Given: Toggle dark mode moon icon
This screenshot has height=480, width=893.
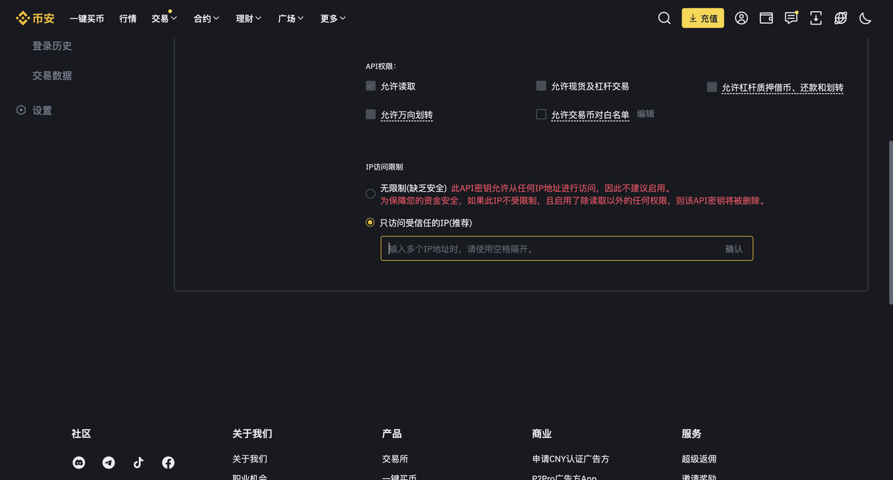Looking at the screenshot, I should pyautogui.click(x=865, y=18).
